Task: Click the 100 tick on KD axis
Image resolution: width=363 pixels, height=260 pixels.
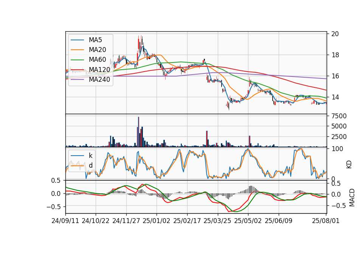Action: (x=337, y=149)
